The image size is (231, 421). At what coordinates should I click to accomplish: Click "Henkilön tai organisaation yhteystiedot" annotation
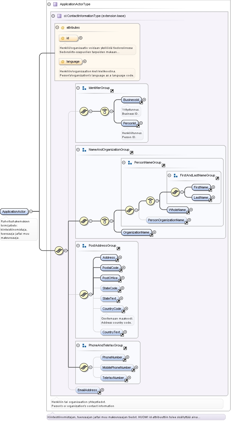coord(79,402)
